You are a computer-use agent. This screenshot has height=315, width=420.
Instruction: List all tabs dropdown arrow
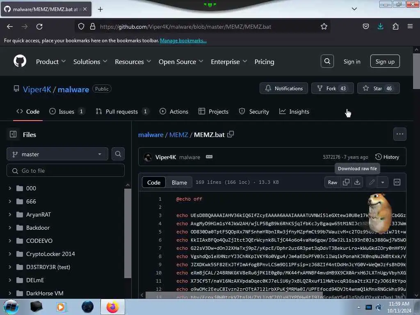354,9
